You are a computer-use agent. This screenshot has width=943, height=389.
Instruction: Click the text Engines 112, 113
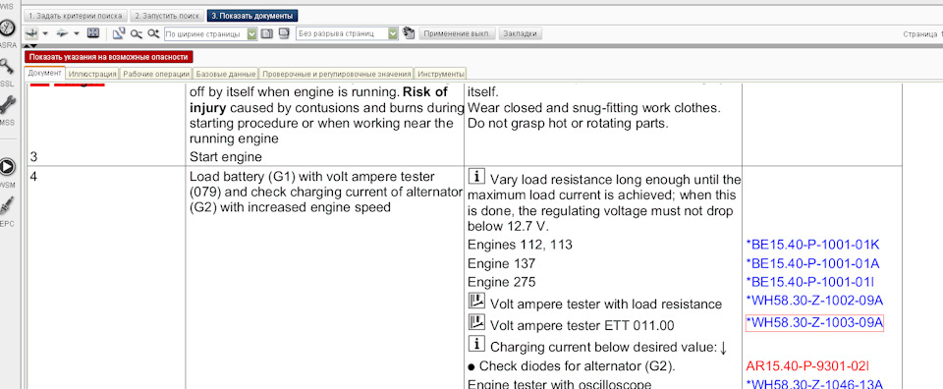click(521, 245)
